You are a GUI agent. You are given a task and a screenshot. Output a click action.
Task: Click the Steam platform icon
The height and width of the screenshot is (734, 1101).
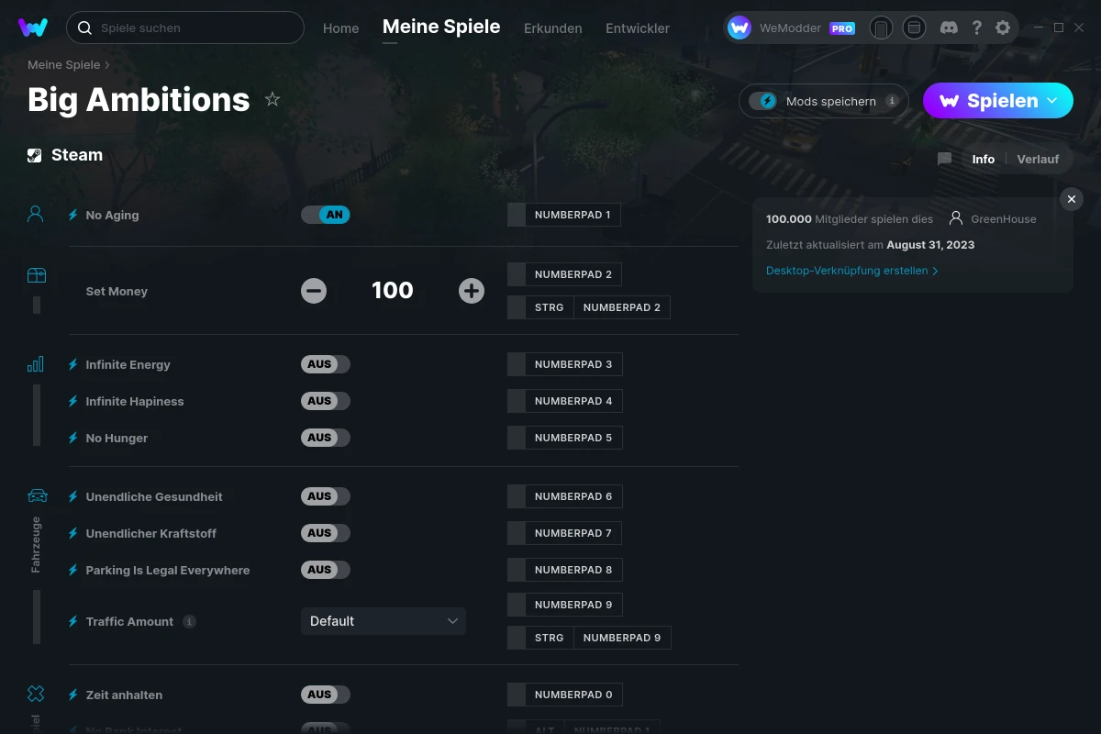coord(35,155)
